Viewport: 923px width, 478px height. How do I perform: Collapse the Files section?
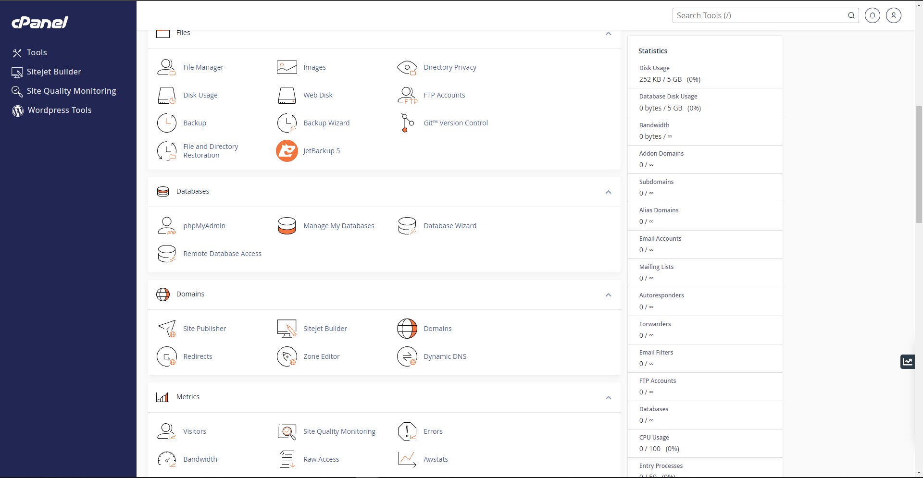coord(608,33)
